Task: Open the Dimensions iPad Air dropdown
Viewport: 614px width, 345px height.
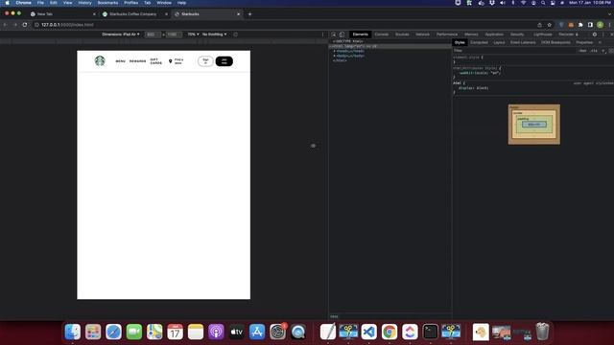Action: click(x=121, y=34)
